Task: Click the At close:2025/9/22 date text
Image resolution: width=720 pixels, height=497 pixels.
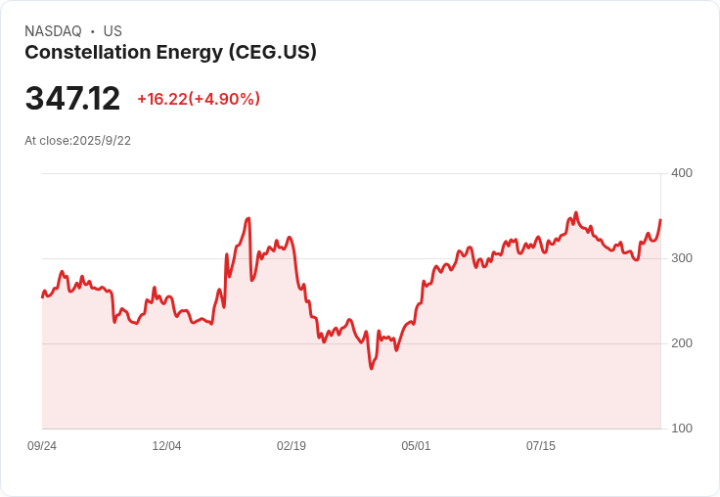Action: coord(77,141)
